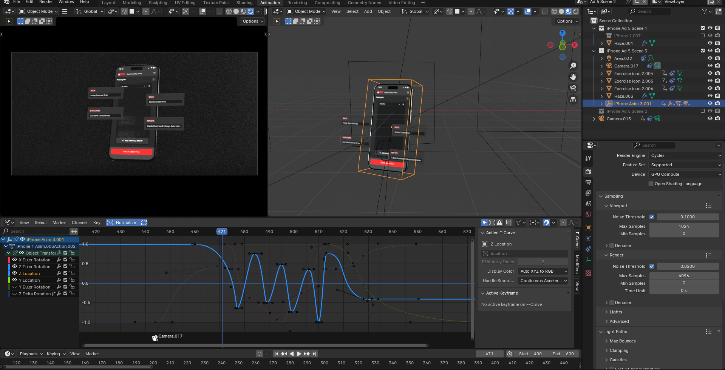This screenshot has width=725, height=370.
Task: Open the Tool properties tab
Action: [588, 158]
